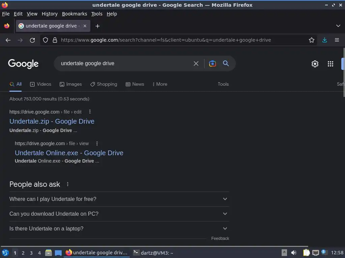Select the All results tab
This screenshot has width=345, height=258.
pyautogui.click(x=15, y=84)
